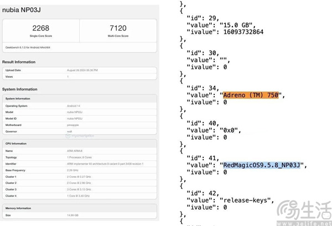The width and height of the screenshot is (332, 226).
Task: Click the JSON line "id": 30
Action: pyautogui.click(x=203, y=53)
